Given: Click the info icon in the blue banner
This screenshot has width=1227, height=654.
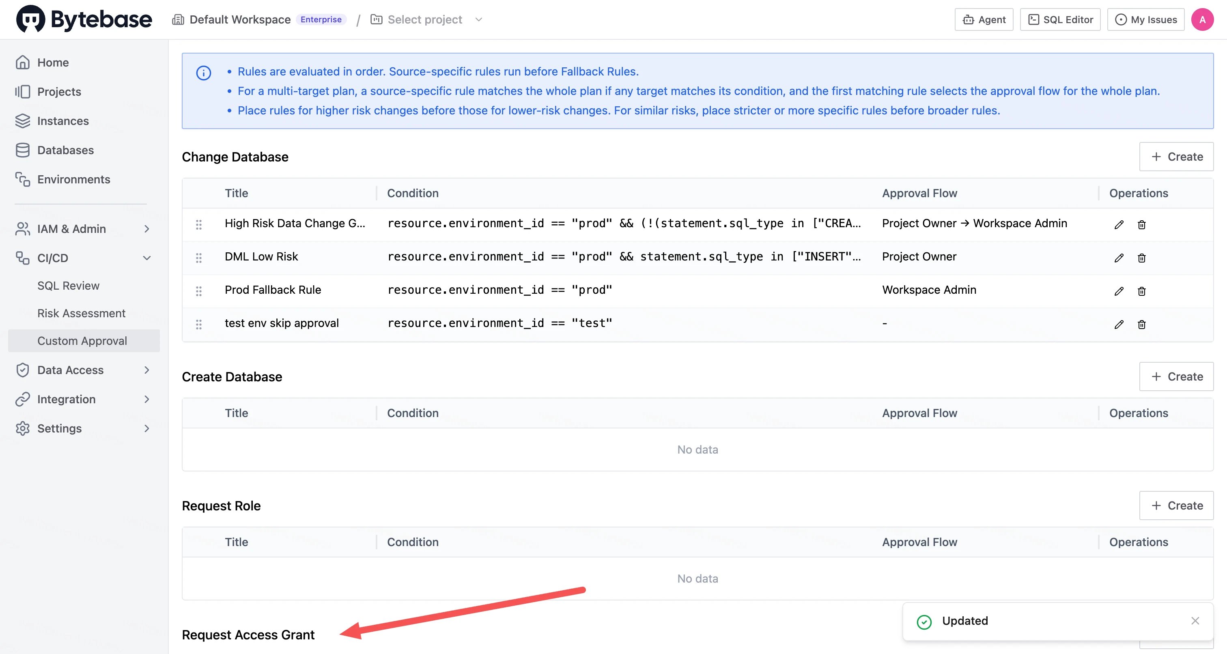Looking at the screenshot, I should 203,73.
